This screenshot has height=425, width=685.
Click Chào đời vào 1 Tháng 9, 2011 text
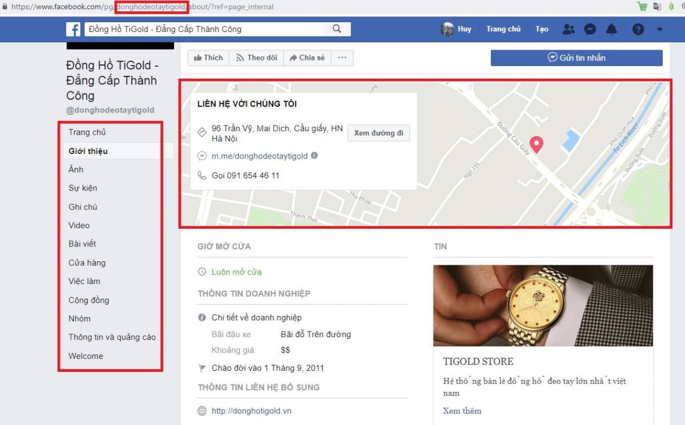click(268, 368)
